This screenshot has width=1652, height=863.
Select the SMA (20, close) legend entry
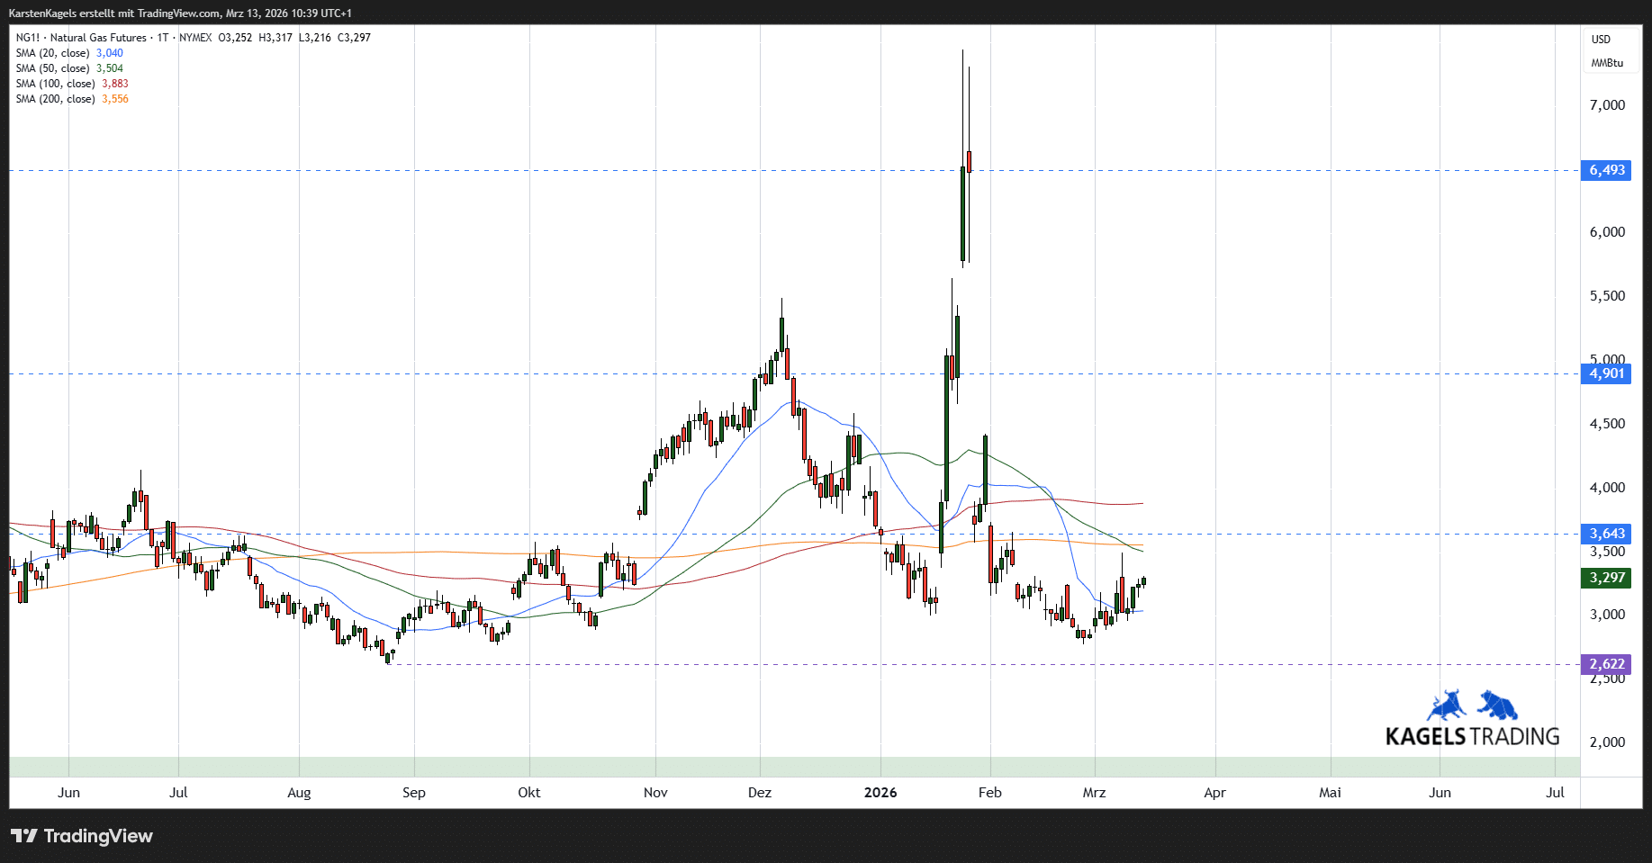tap(52, 53)
